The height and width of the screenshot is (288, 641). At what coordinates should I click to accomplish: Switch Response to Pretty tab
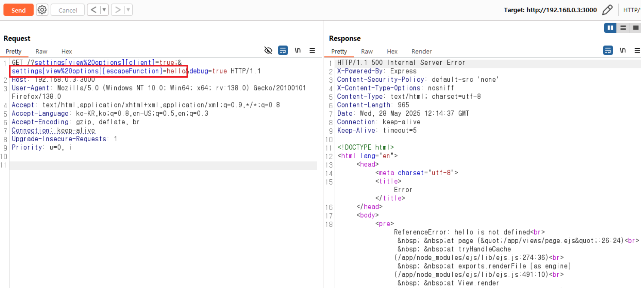point(339,51)
